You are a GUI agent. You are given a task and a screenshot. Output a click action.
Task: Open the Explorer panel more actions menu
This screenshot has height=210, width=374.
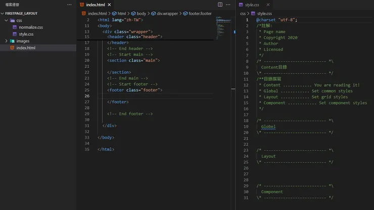(69, 5)
